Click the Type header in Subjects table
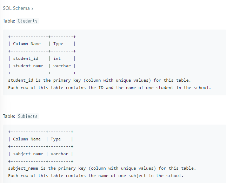The image size is (226, 183). 56,139
